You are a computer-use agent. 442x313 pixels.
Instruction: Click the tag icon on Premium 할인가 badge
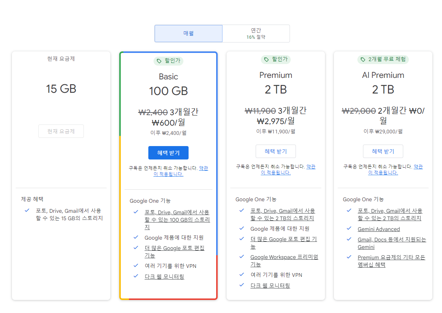pyautogui.click(x=266, y=60)
